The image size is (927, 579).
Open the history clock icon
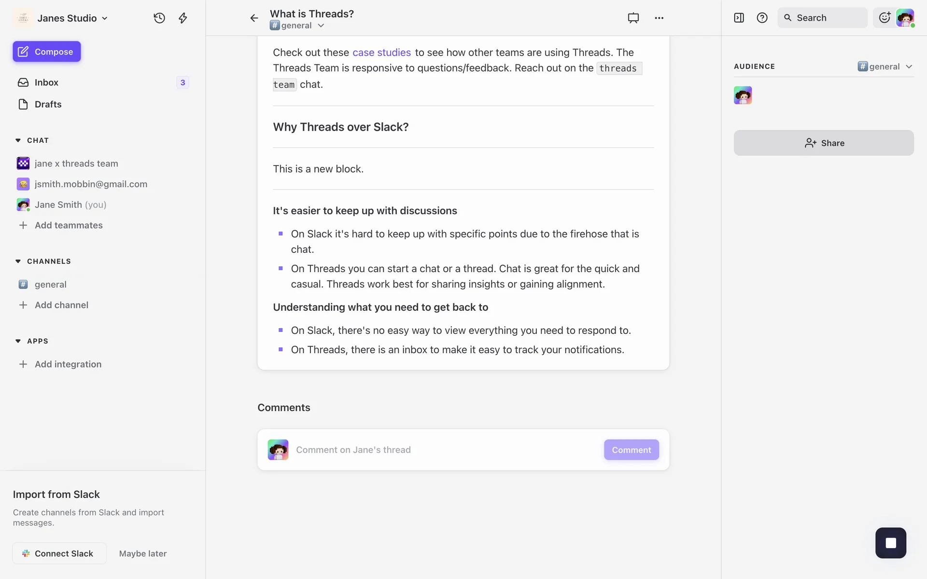159,18
